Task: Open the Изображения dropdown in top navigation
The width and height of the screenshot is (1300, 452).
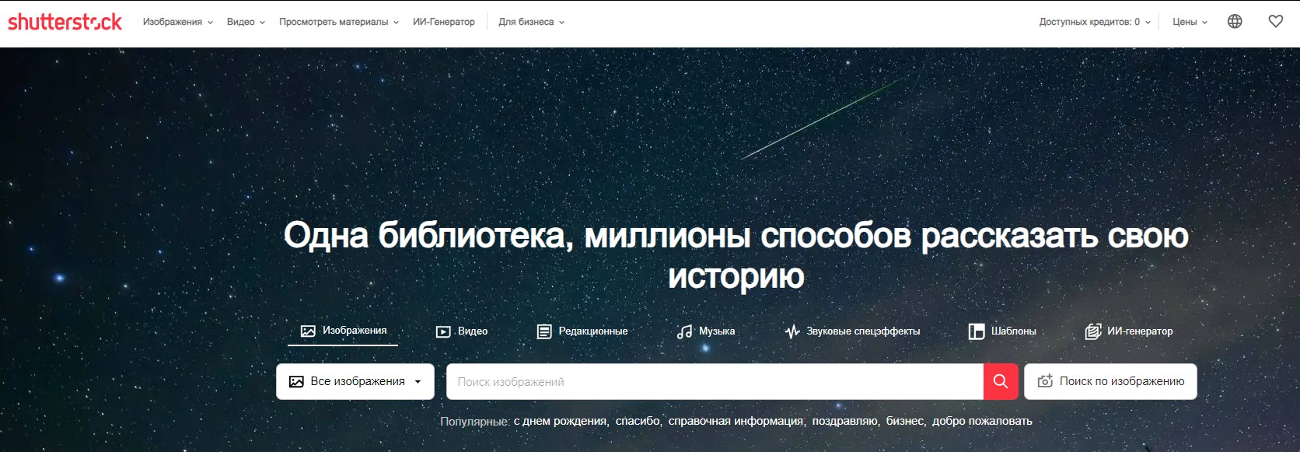Action: pos(177,22)
